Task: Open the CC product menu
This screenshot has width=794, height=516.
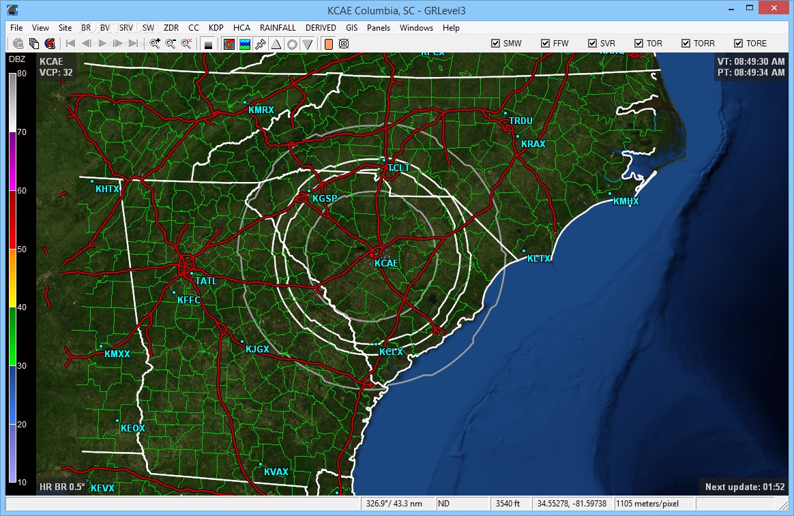Action: click(194, 28)
